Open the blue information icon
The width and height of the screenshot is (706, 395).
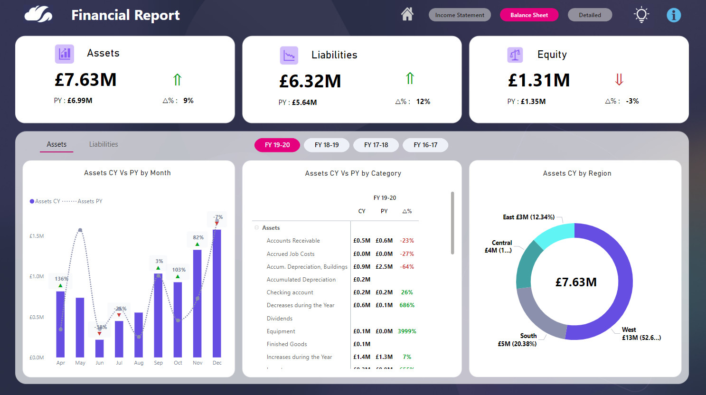pyautogui.click(x=674, y=15)
